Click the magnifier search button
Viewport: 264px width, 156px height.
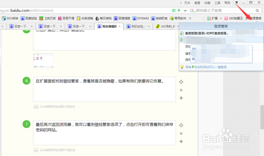click(x=257, y=11)
